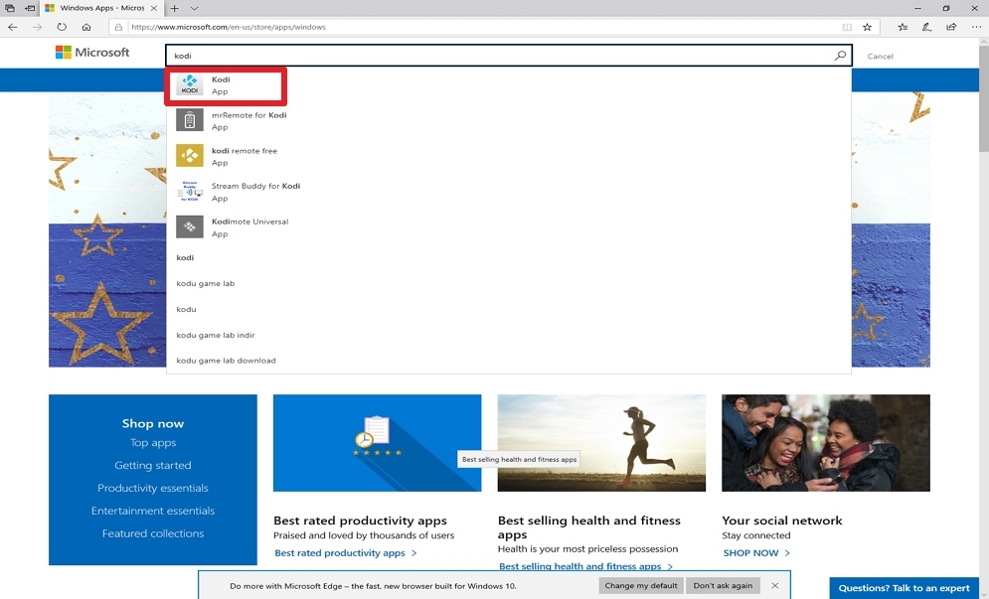Open Edge settings and more menu

976,27
